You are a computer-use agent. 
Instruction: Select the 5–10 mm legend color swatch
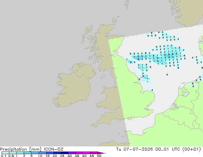[35, 153]
